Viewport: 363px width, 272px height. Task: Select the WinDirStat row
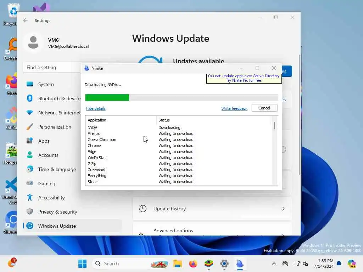pyautogui.click(x=178, y=158)
